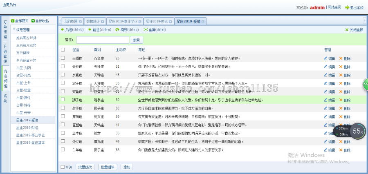Edit the 处女座 row with value 49

(x=329, y=142)
